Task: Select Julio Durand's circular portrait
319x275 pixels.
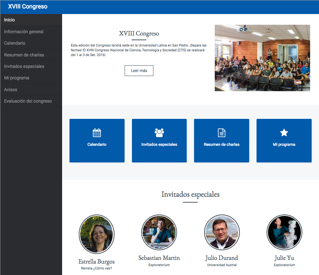Action: pyautogui.click(x=222, y=233)
